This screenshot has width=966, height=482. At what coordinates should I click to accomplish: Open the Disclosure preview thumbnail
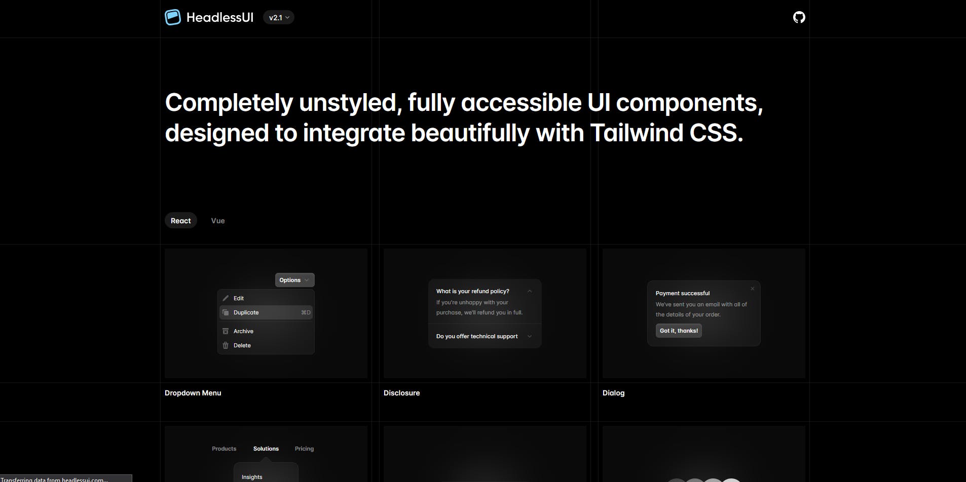pyautogui.click(x=485, y=313)
